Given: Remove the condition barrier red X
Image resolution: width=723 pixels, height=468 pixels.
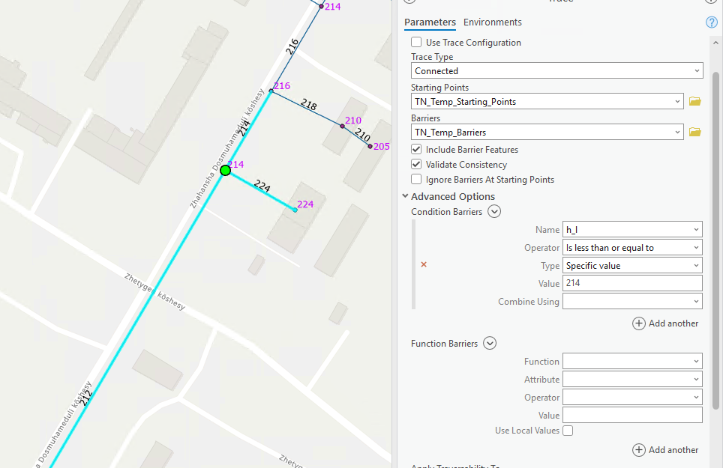Looking at the screenshot, I should (x=424, y=264).
